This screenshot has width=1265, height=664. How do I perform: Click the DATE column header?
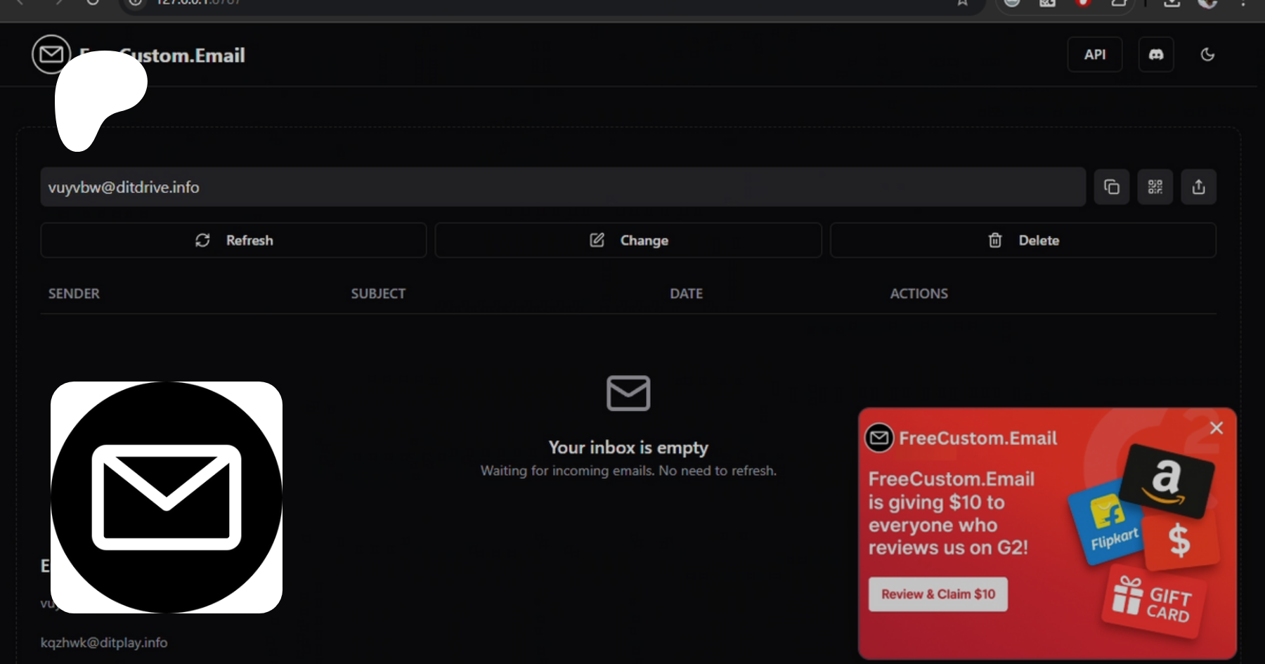(686, 294)
